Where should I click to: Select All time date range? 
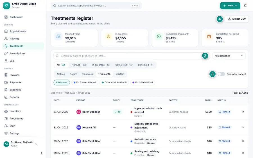tap(61, 74)
